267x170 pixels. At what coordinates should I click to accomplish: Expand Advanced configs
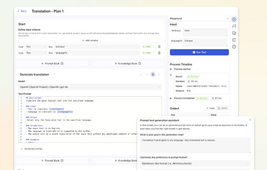click(x=32, y=149)
